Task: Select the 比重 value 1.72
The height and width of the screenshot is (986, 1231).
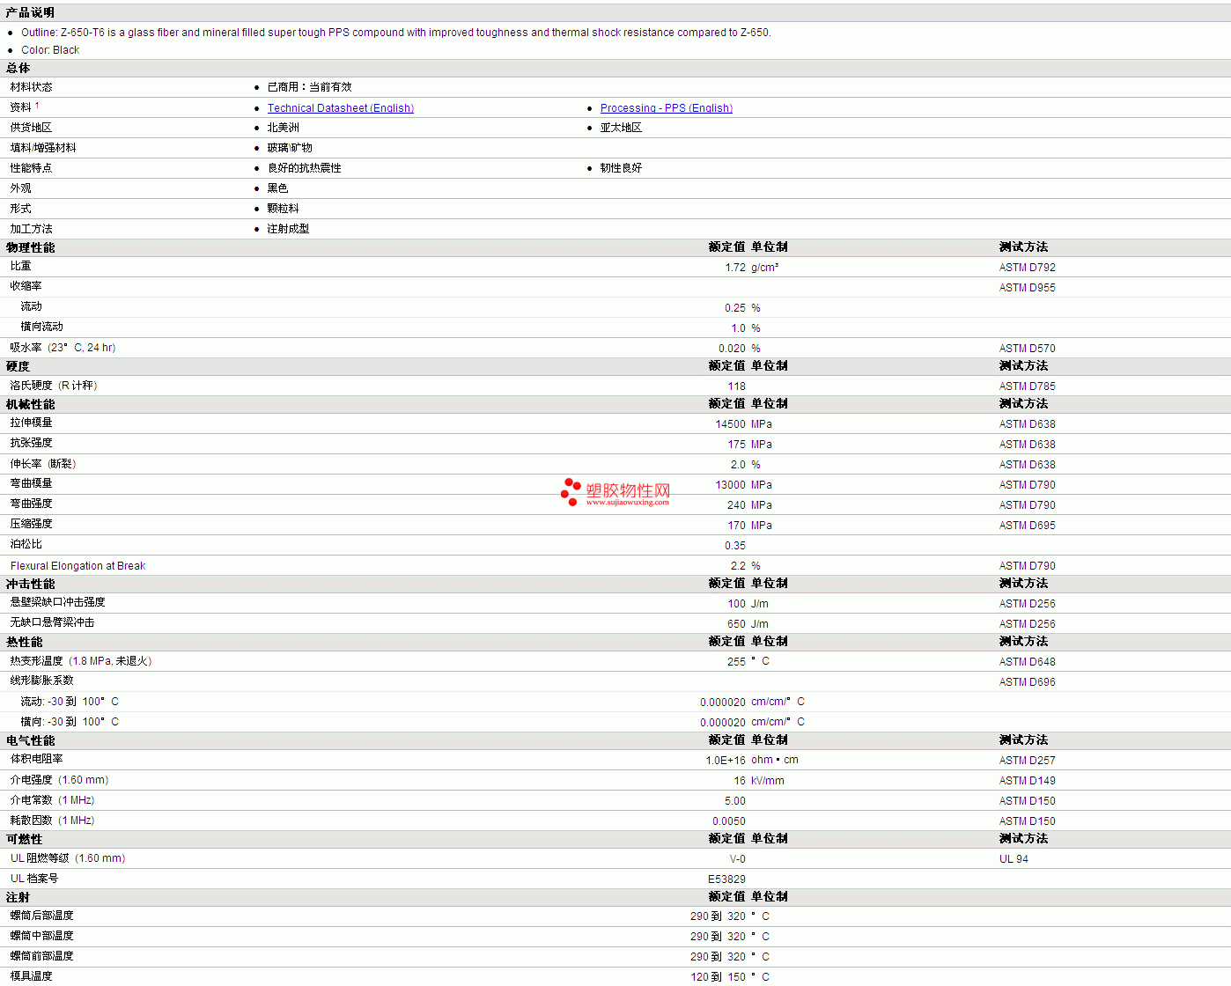Action: click(735, 268)
